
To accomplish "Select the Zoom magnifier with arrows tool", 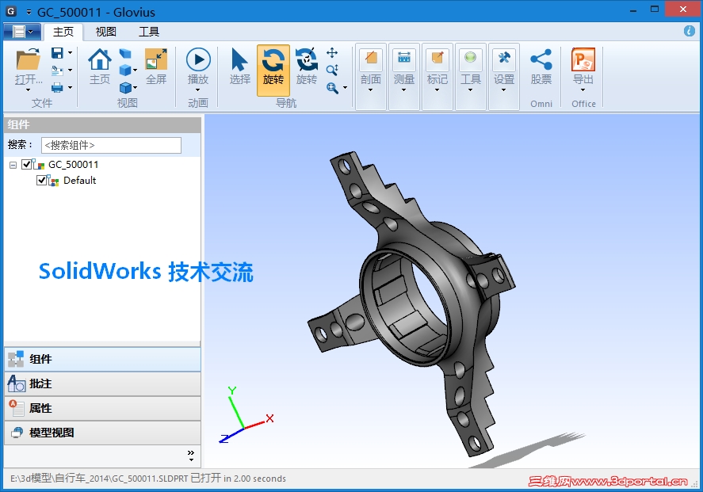I will (x=332, y=70).
